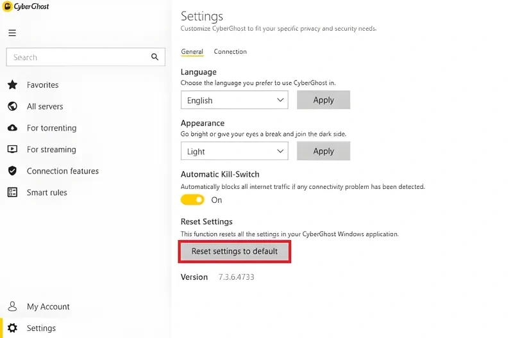
Task: Apply the selected appearance theme
Action: pos(323,151)
